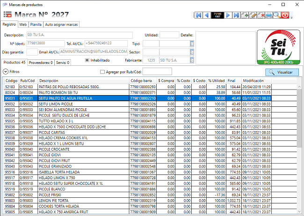Click the Fabricante code field showing 1235
The image size is (304, 216).
[x=151, y=60]
